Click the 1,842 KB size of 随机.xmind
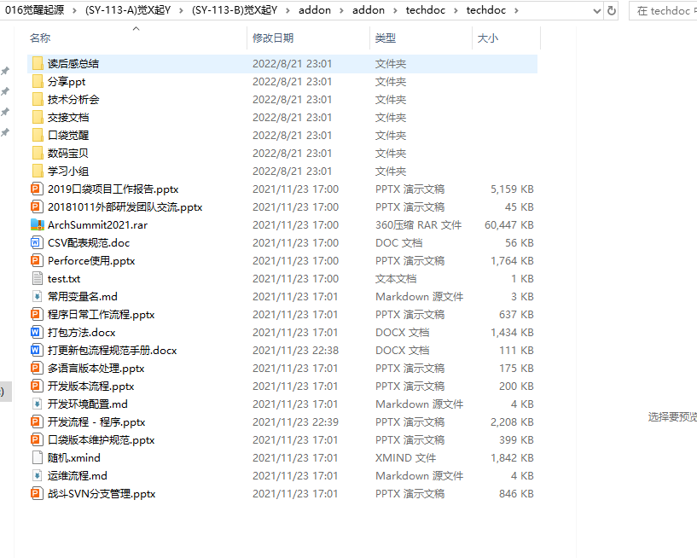Screen dimensions: 697x558 click(x=512, y=457)
